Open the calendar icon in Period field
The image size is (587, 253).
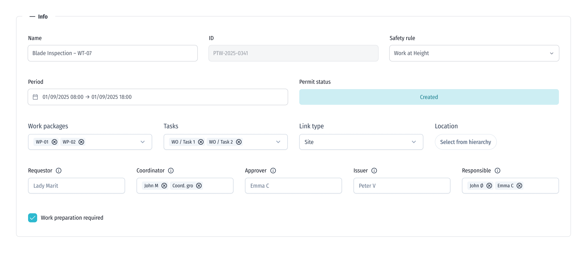35,97
